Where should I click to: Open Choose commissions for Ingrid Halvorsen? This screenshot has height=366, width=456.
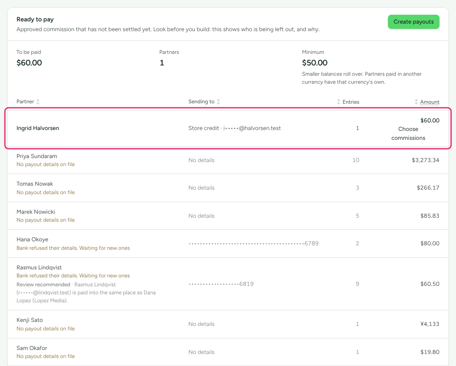408,134
